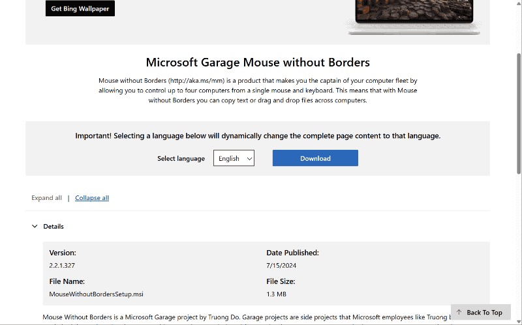The image size is (522, 325).
Task: Click the blue Download button
Action: [x=315, y=158]
